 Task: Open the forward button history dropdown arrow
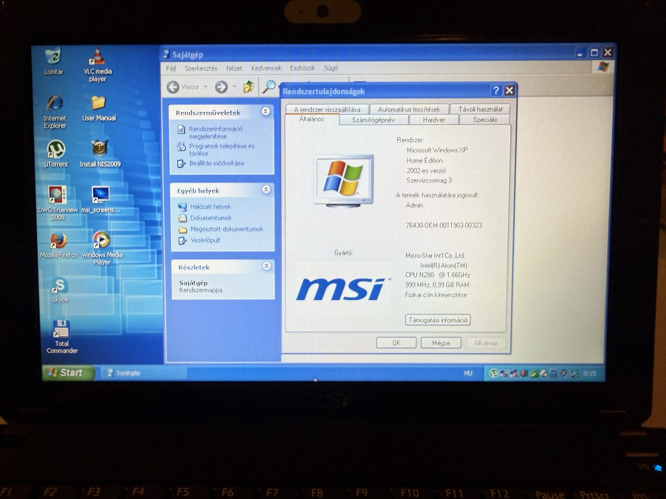(x=234, y=87)
